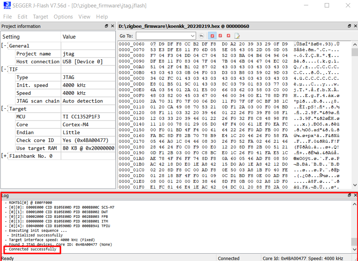Viewport: 358px width, 261px height.
Task: Open the Edit menu
Action: 22,17
